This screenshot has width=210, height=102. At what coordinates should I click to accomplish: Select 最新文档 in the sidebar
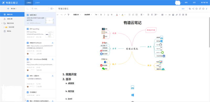12,14
